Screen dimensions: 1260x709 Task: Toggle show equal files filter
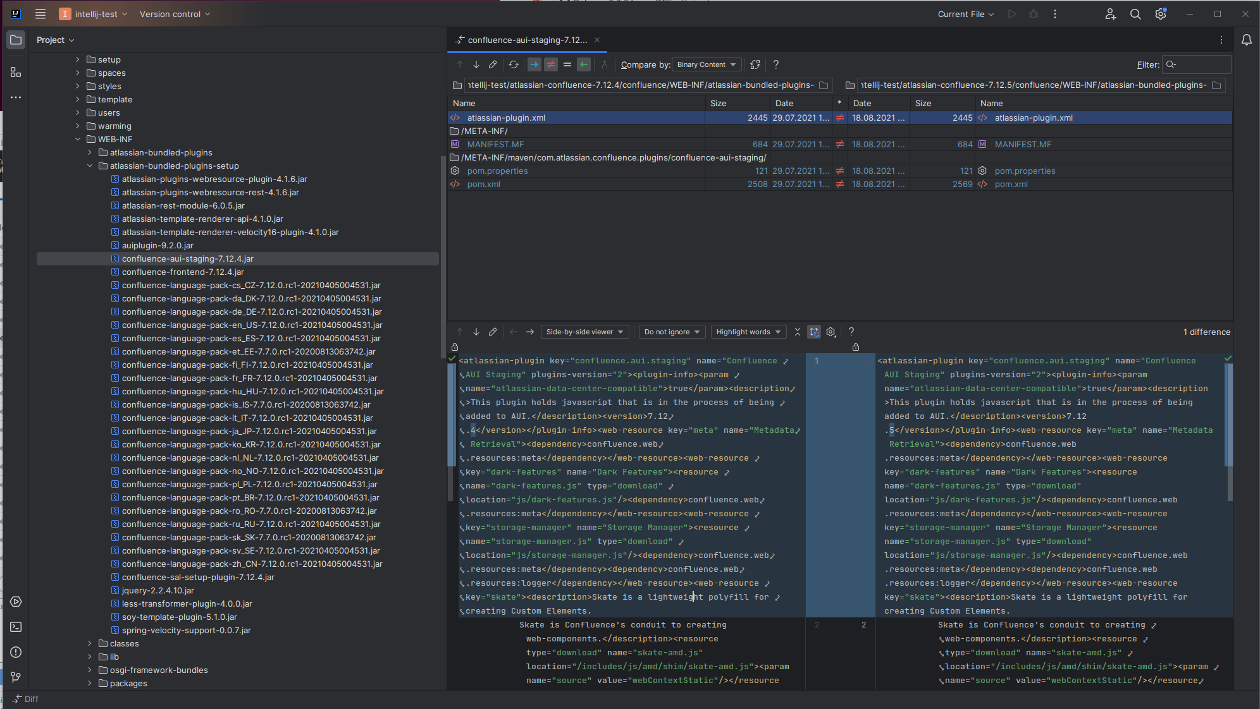(x=567, y=64)
